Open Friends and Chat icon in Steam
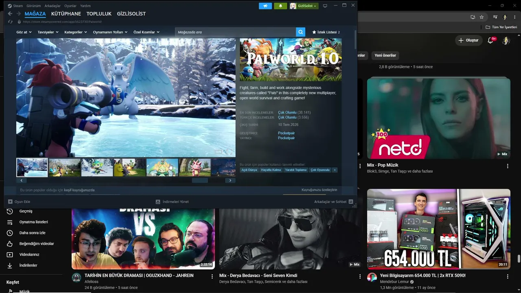Viewport: 521px width, 293px height. point(350,201)
